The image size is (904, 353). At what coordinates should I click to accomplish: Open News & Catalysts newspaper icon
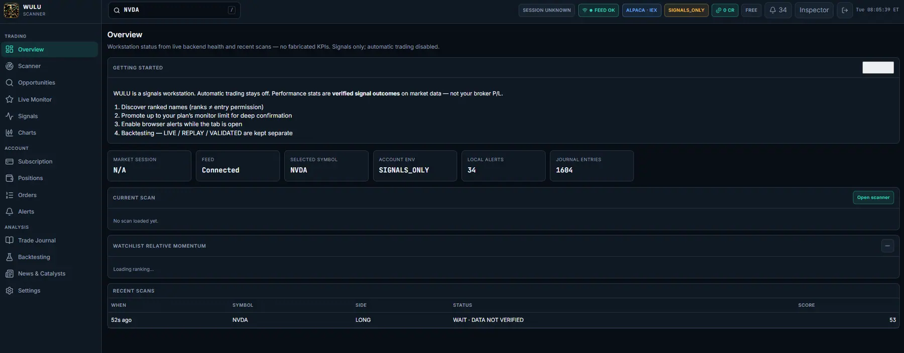[9, 273]
